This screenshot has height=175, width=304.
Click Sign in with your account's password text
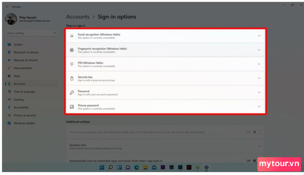point(98,95)
